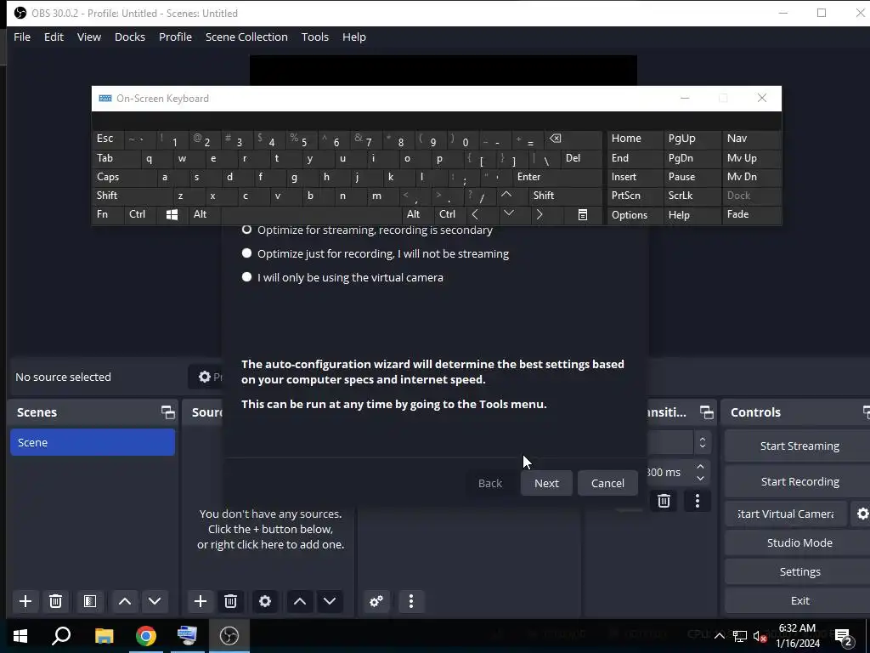Click PrtScn key on On-Screen Keyboard
The height and width of the screenshot is (653, 870).
pyautogui.click(x=636, y=196)
